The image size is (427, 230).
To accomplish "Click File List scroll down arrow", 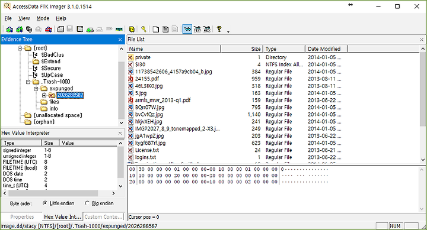I will click(x=423, y=160).
